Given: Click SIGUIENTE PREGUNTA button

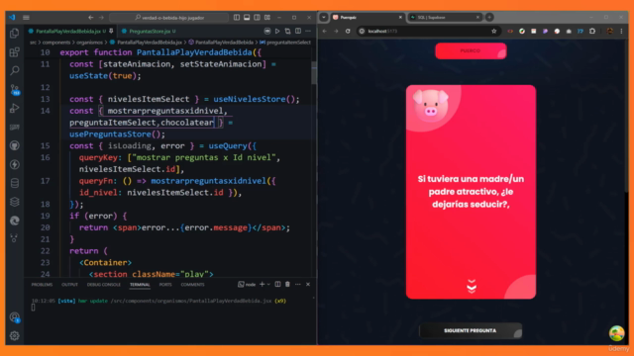Looking at the screenshot, I should tap(471, 330).
